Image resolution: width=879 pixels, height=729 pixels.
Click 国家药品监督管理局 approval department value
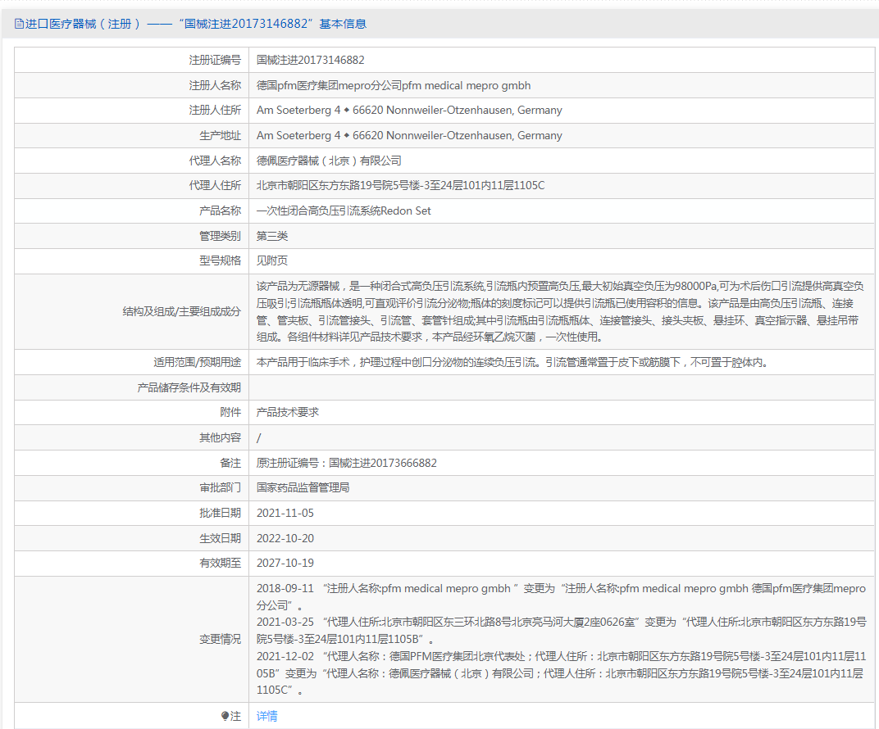pos(303,487)
